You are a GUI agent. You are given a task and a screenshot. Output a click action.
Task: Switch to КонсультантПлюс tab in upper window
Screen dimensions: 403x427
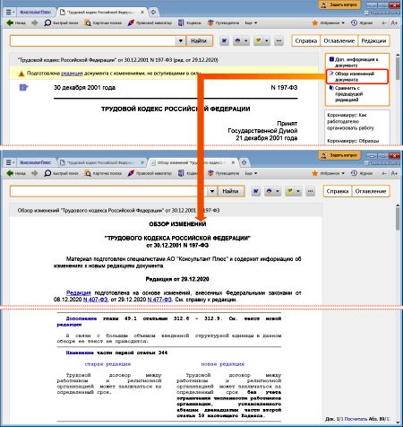(x=36, y=13)
